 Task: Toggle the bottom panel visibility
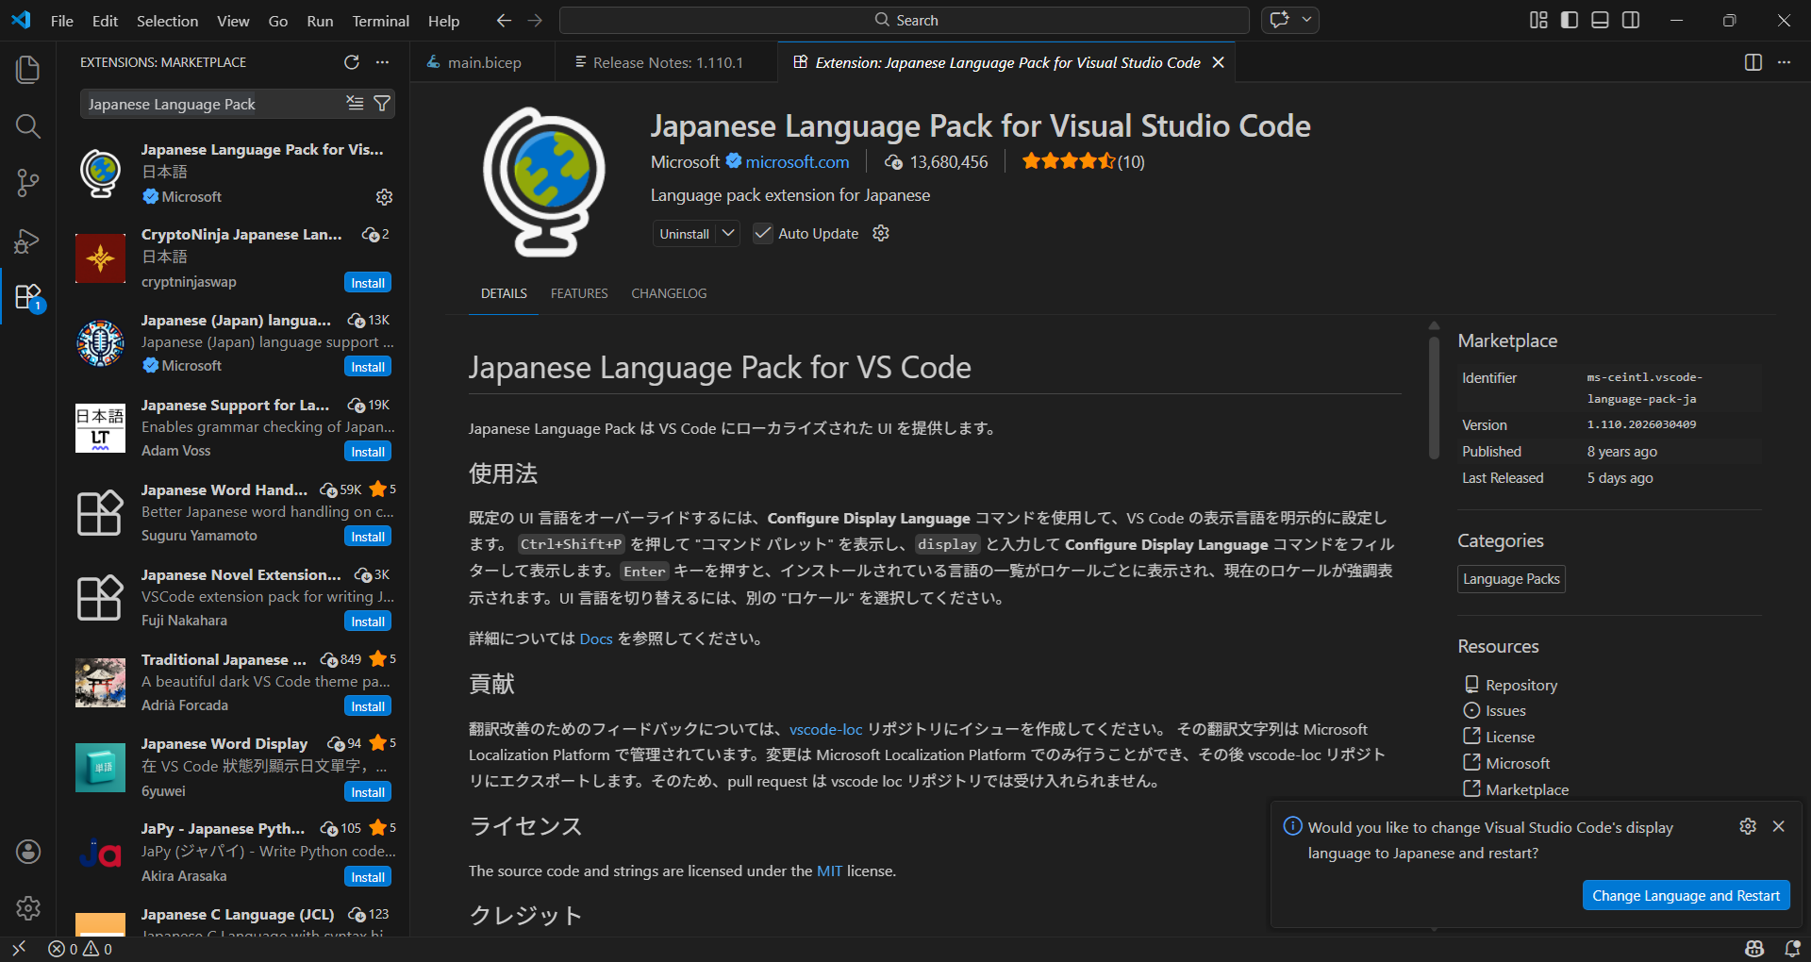(x=1600, y=20)
